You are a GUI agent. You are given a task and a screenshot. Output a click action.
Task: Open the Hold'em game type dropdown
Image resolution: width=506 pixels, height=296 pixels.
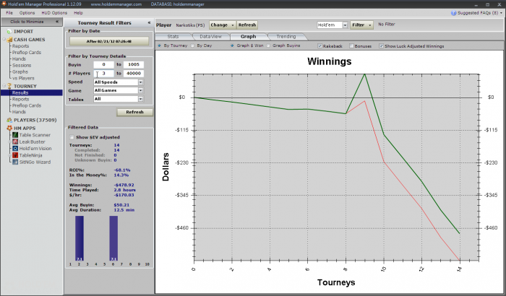332,25
